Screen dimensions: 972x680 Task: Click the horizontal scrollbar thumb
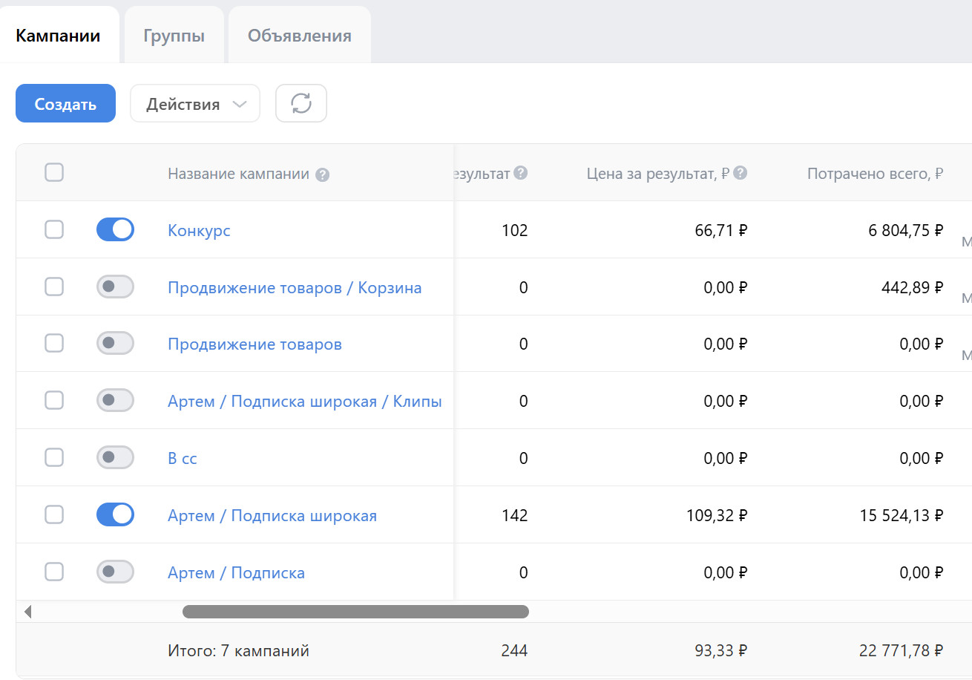point(355,612)
